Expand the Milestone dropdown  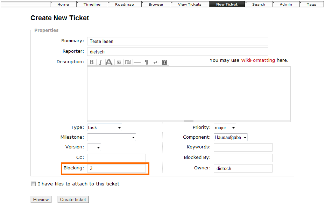pyautogui.click(x=111, y=137)
